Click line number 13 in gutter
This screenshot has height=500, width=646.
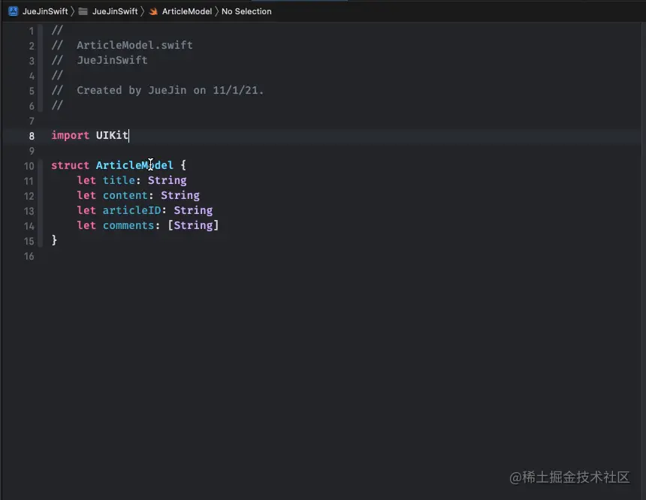(29, 211)
